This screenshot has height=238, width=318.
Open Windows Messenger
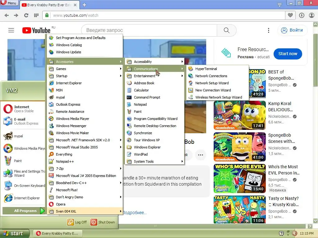coord(85,126)
